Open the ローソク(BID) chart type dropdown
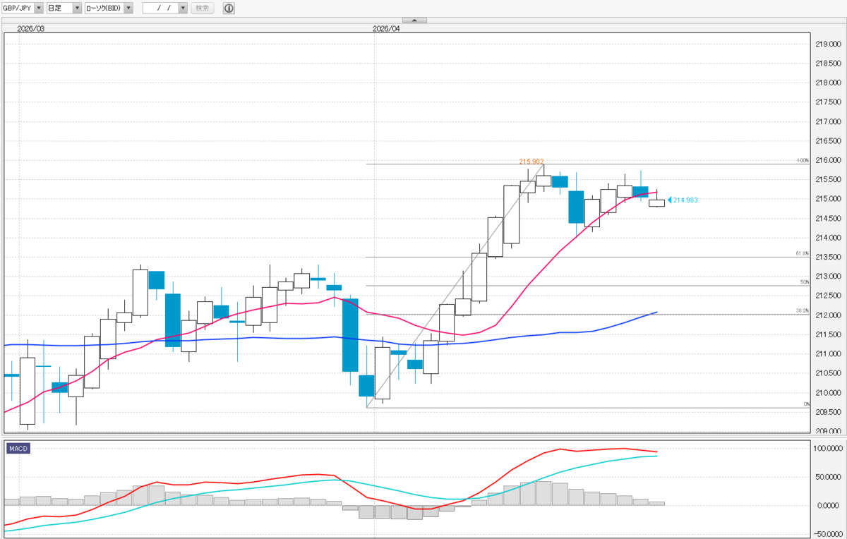 (x=109, y=8)
